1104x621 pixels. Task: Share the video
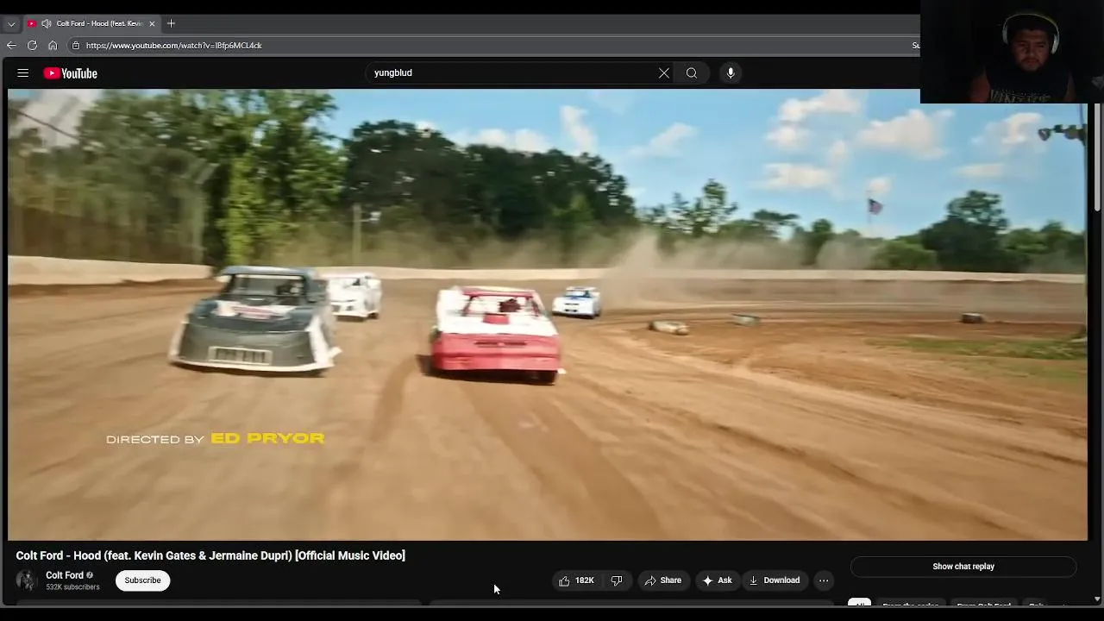coord(663,580)
